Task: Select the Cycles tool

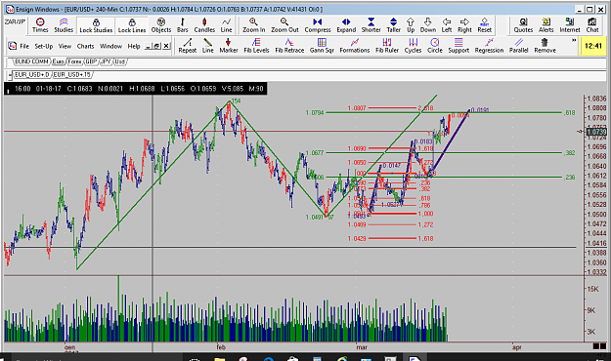Action: tap(413, 46)
